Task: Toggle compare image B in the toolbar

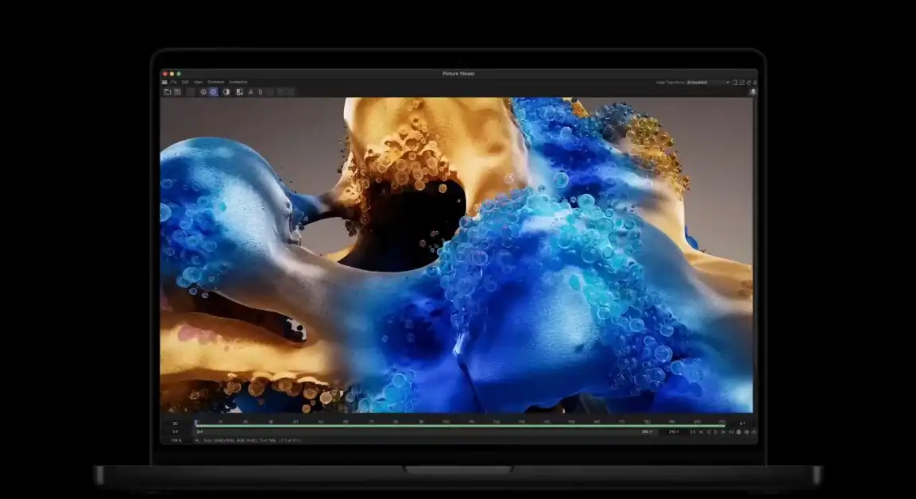Action: (x=260, y=91)
